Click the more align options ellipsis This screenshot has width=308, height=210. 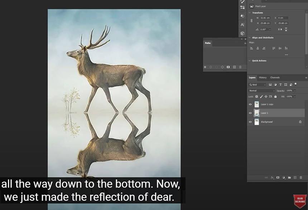tap(286, 55)
